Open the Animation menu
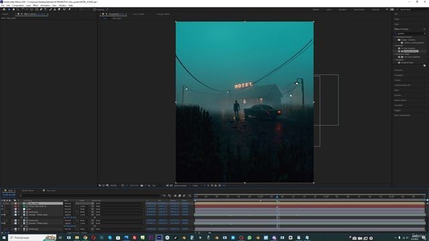This screenshot has width=429, height=241. coord(45,5)
